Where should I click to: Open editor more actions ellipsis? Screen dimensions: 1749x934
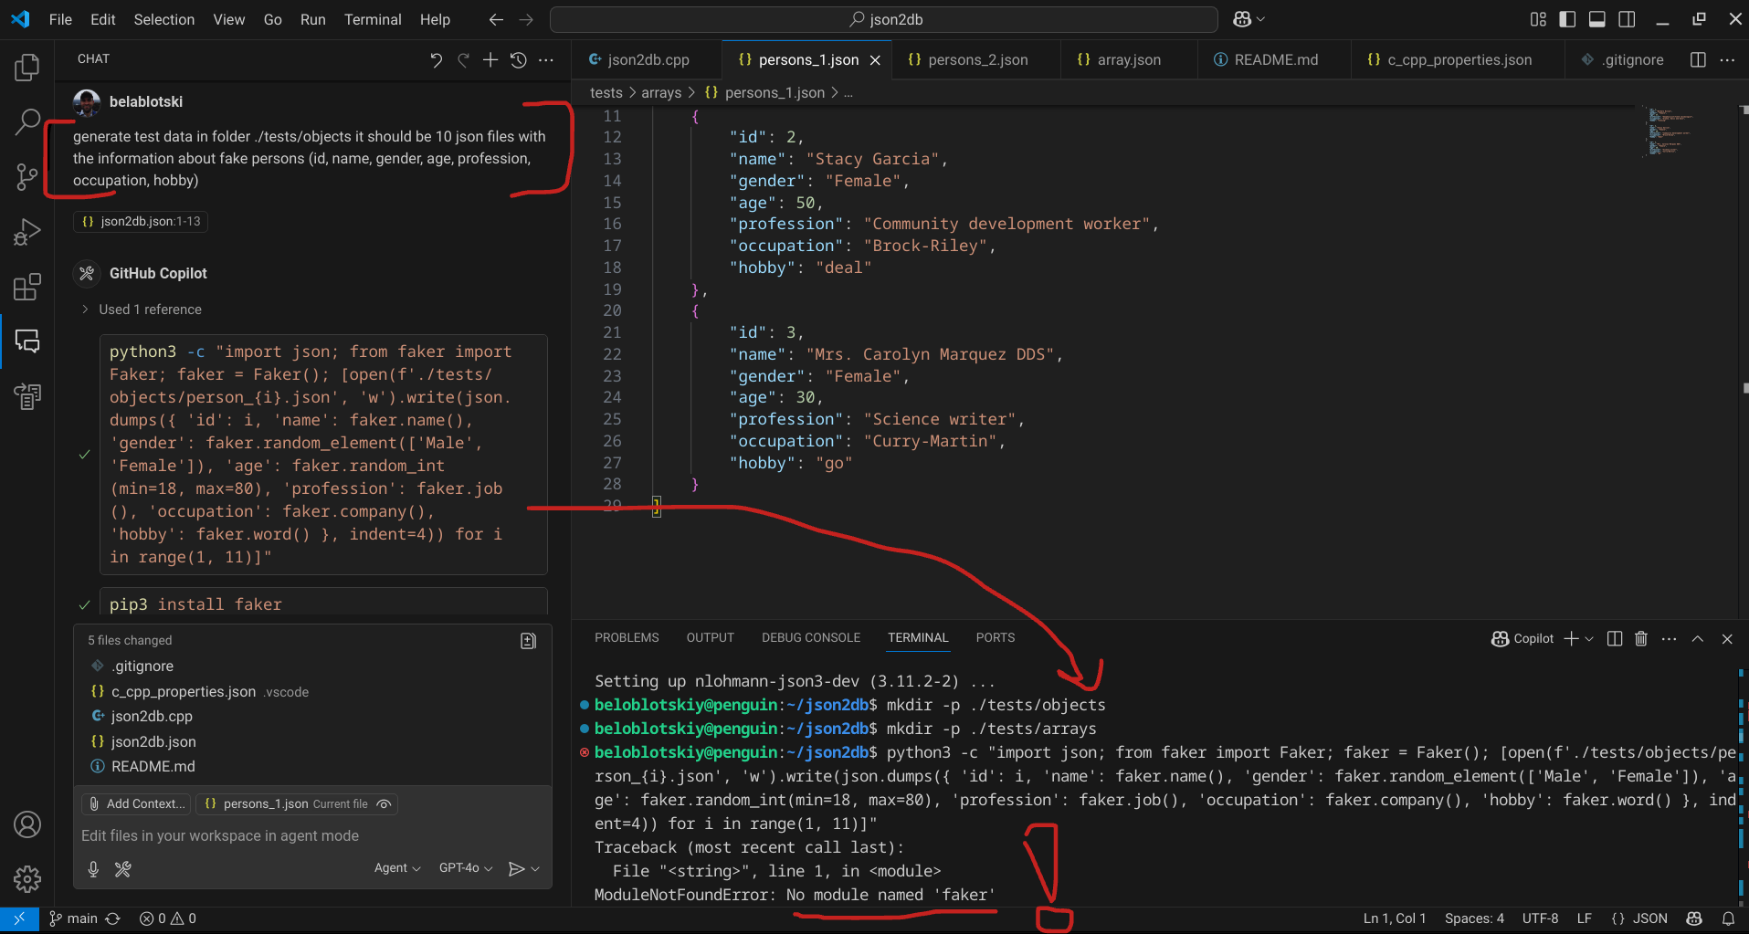pos(1727,59)
